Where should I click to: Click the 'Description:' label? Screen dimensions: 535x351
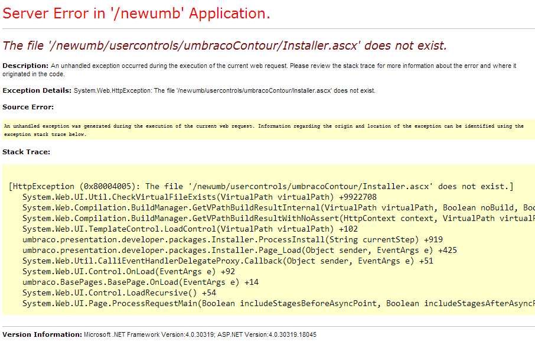(x=25, y=66)
